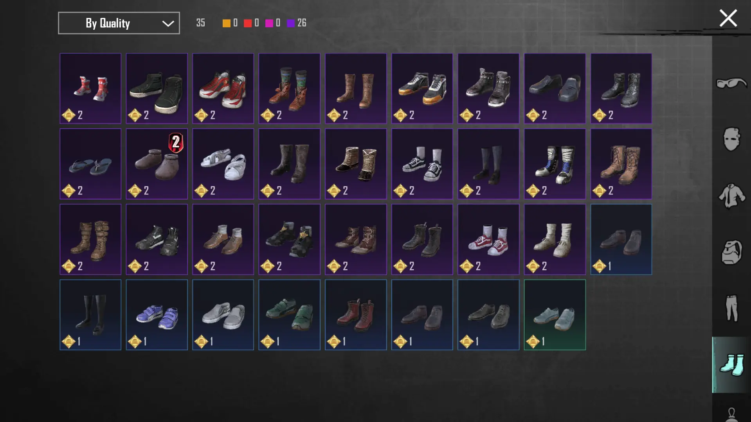Viewport: 751px width, 422px height.
Task: Expand the By Quality sort dropdown
Action: (119, 23)
